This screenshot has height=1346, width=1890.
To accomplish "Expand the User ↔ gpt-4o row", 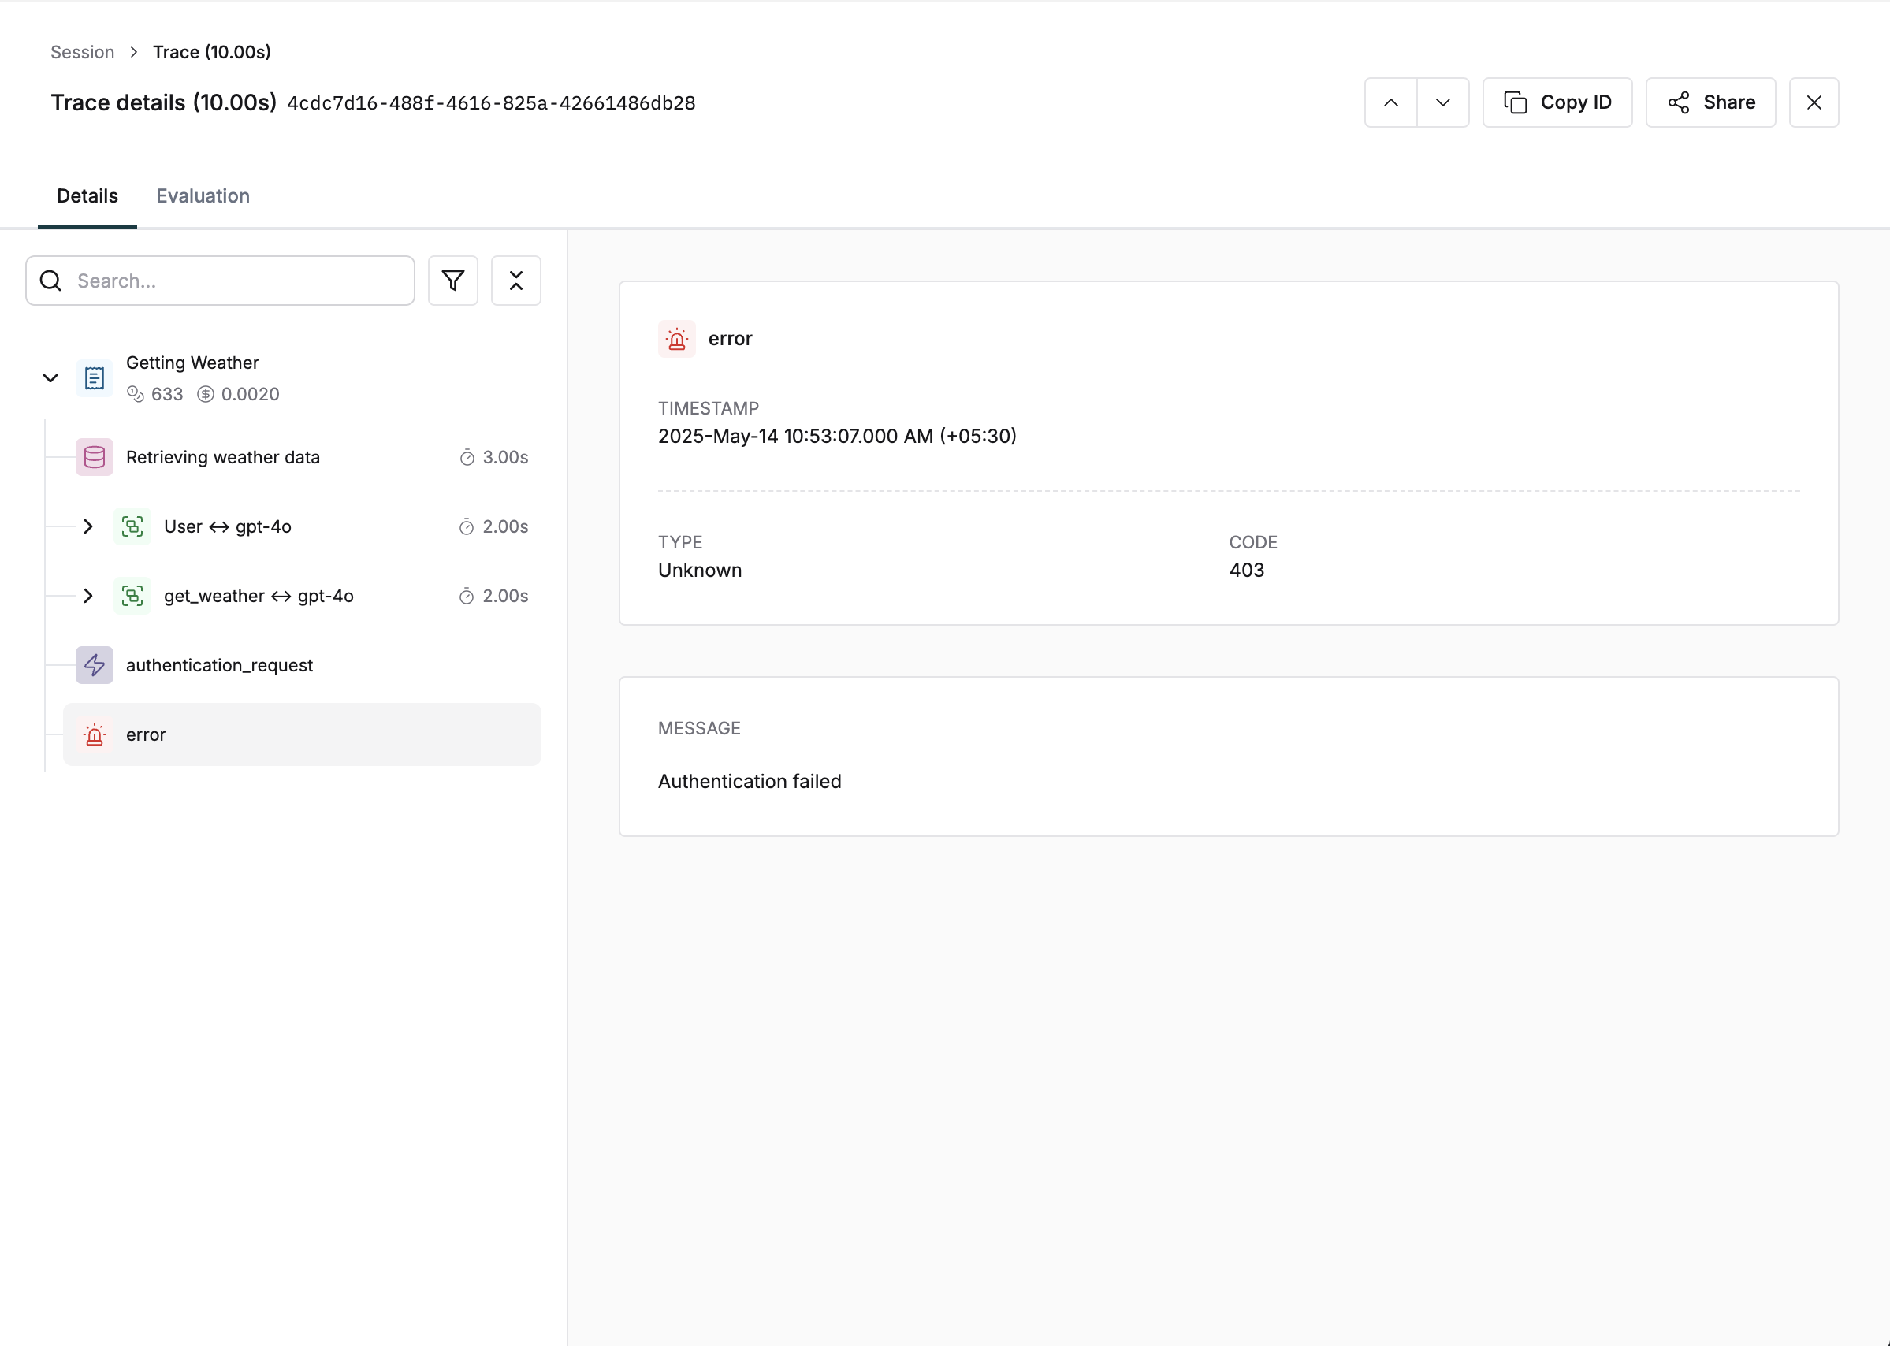I will point(87,527).
